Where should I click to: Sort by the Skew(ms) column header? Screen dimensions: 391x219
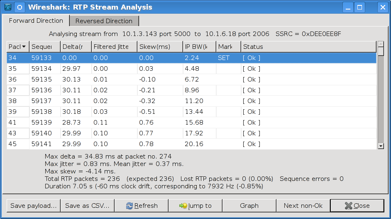click(160, 47)
